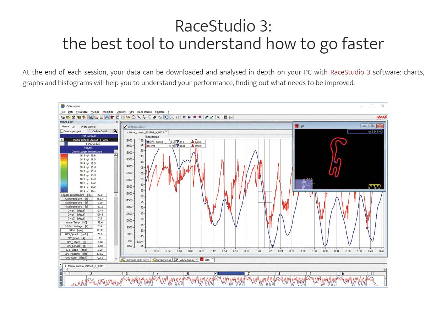Viewport: 447px width, 316px height.
Task: Follow the RaceStudio 3 red link
Action: click(350, 72)
